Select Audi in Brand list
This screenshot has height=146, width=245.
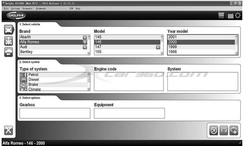tap(53, 47)
